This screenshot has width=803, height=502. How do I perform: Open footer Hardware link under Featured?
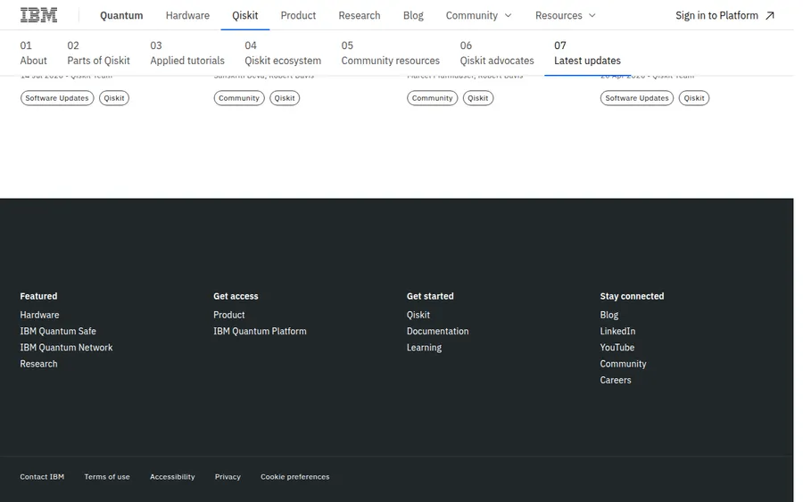[39, 315]
